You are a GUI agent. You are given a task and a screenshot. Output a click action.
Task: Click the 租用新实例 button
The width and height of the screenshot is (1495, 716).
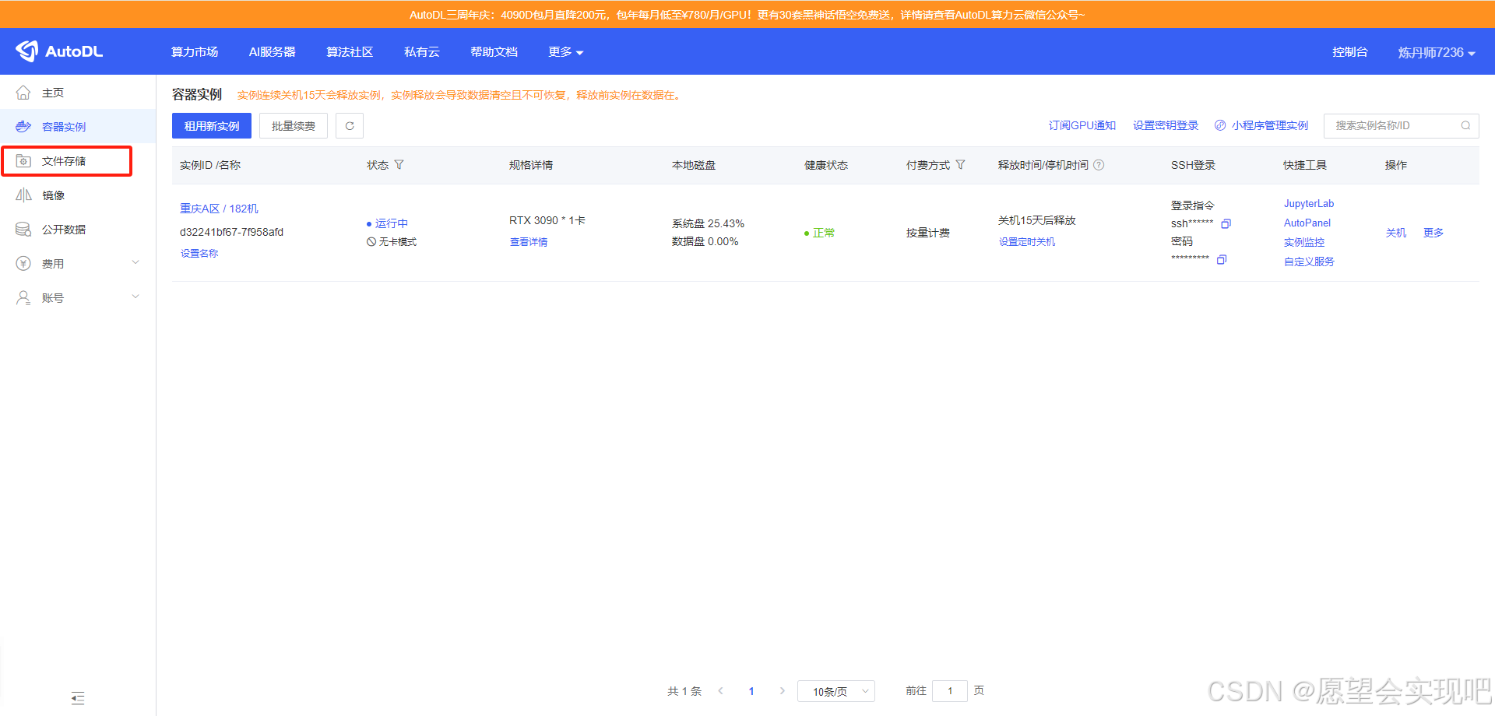[x=212, y=126]
